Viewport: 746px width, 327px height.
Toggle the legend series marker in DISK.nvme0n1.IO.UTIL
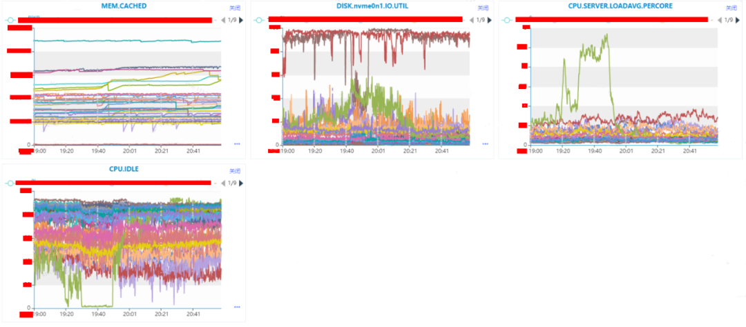(259, 20)
